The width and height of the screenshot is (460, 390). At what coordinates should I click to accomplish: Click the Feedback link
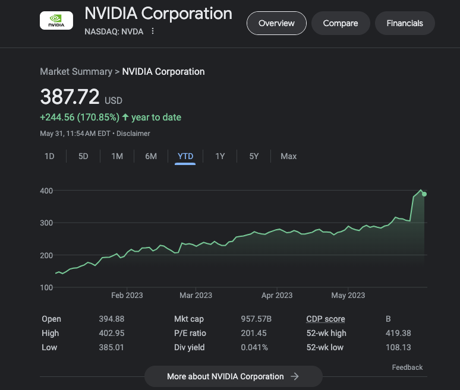(407, 367)
